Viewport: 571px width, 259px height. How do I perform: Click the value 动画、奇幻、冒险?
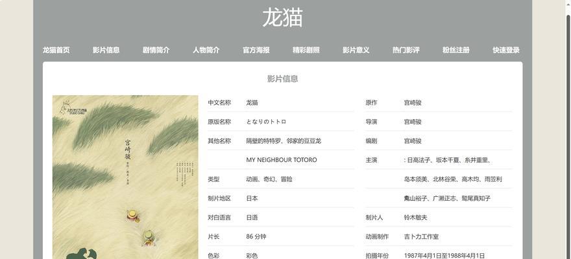coord(269,179)
